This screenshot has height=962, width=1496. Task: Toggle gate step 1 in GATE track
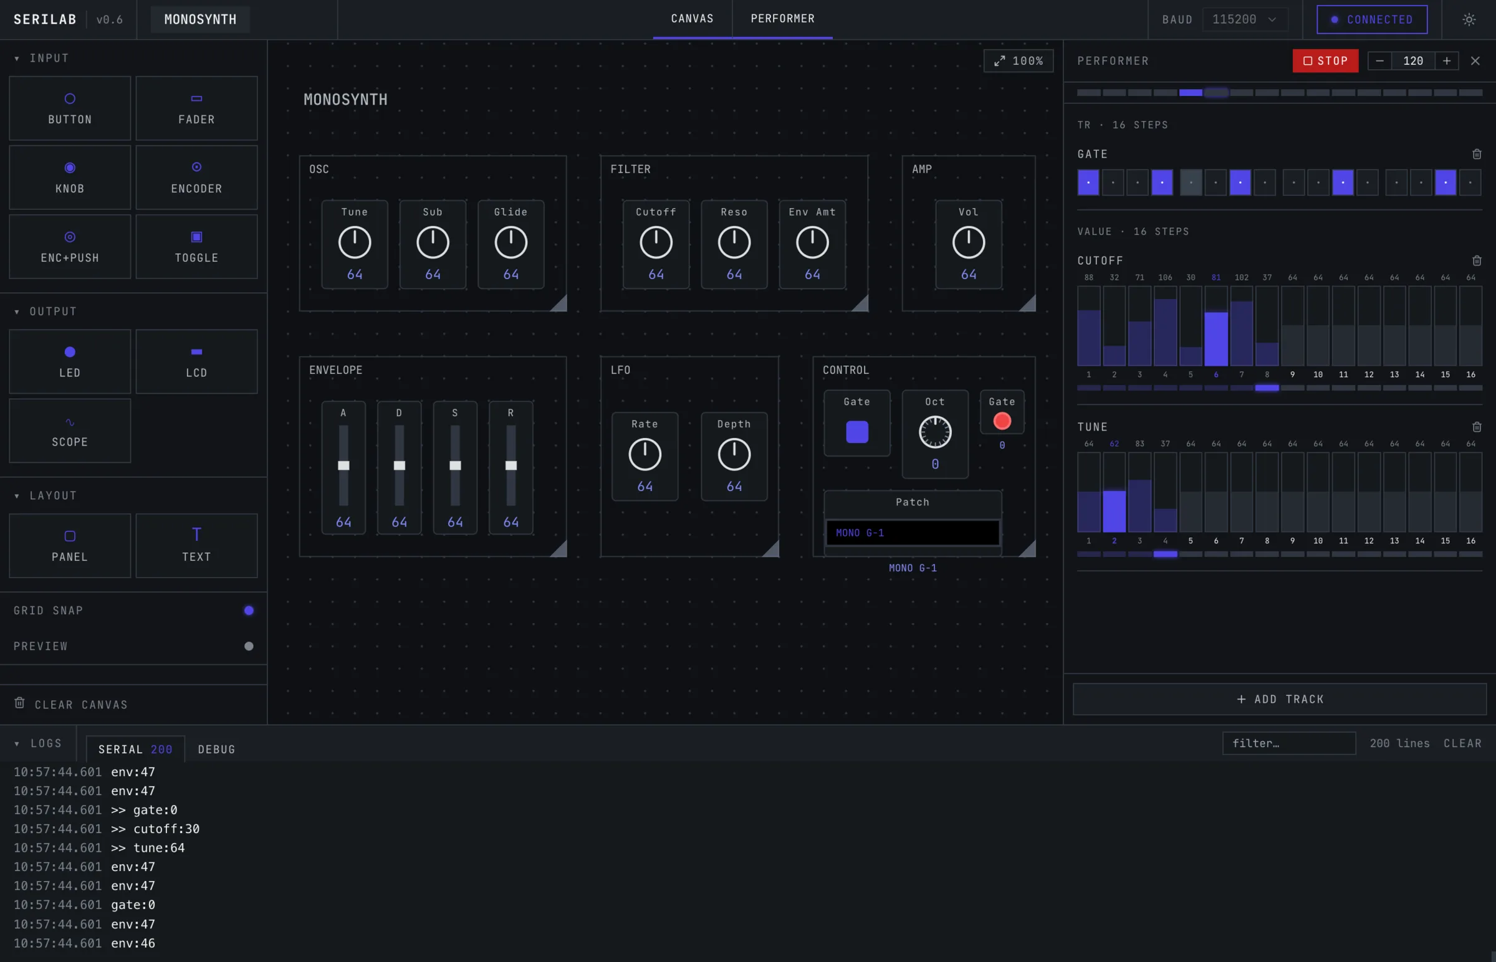(1088, 183)
